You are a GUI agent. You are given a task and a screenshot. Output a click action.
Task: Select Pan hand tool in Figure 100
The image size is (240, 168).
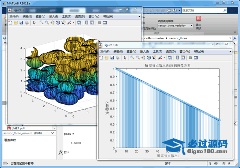tap(143, 58)
